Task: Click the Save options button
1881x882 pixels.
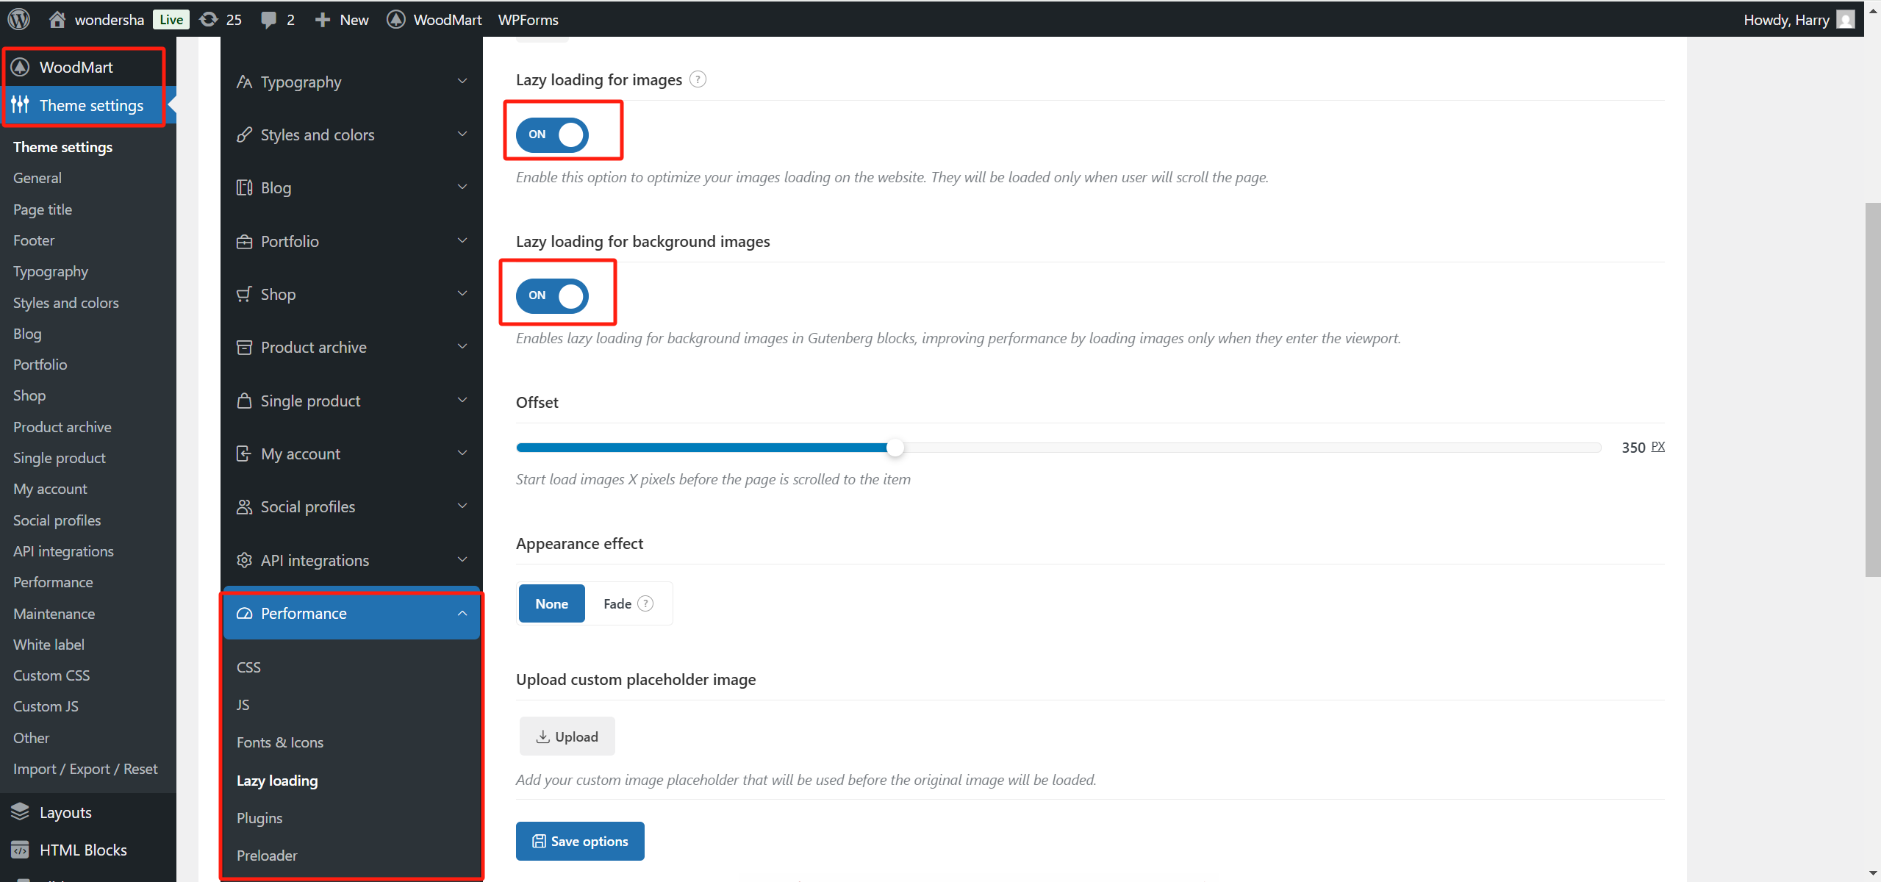Action: pos(579,840)
